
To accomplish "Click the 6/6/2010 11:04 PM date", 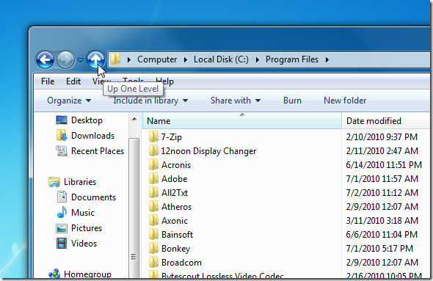I will click(382, 235).
